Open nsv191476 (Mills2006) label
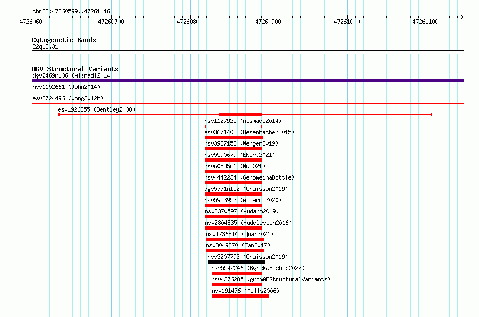This screenshot has width=479, height=317. (x=245, y=291)
